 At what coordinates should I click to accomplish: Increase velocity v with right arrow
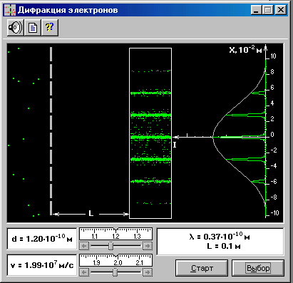(148, 272)
